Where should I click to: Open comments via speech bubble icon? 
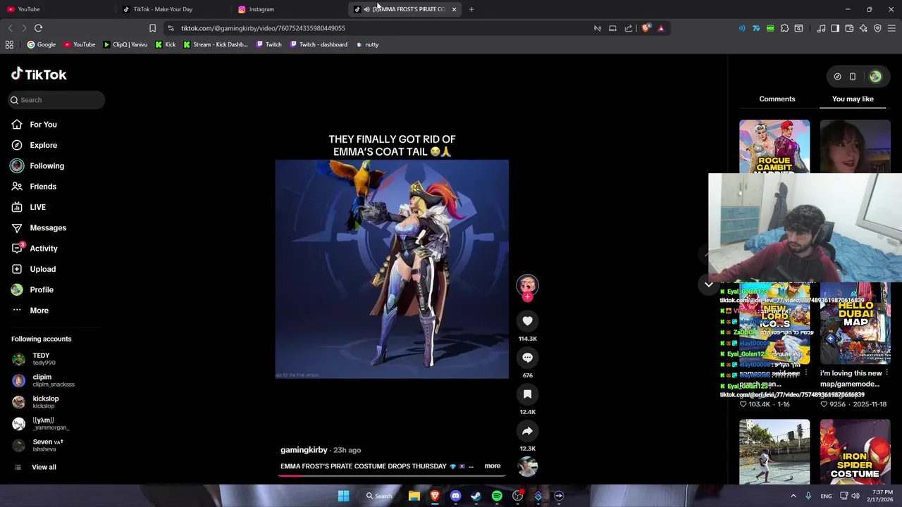(x=527, y=358)
